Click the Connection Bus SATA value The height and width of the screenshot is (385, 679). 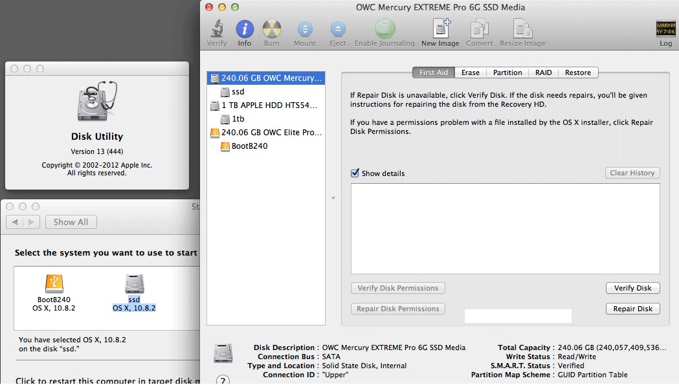click(x=331, y=357)
